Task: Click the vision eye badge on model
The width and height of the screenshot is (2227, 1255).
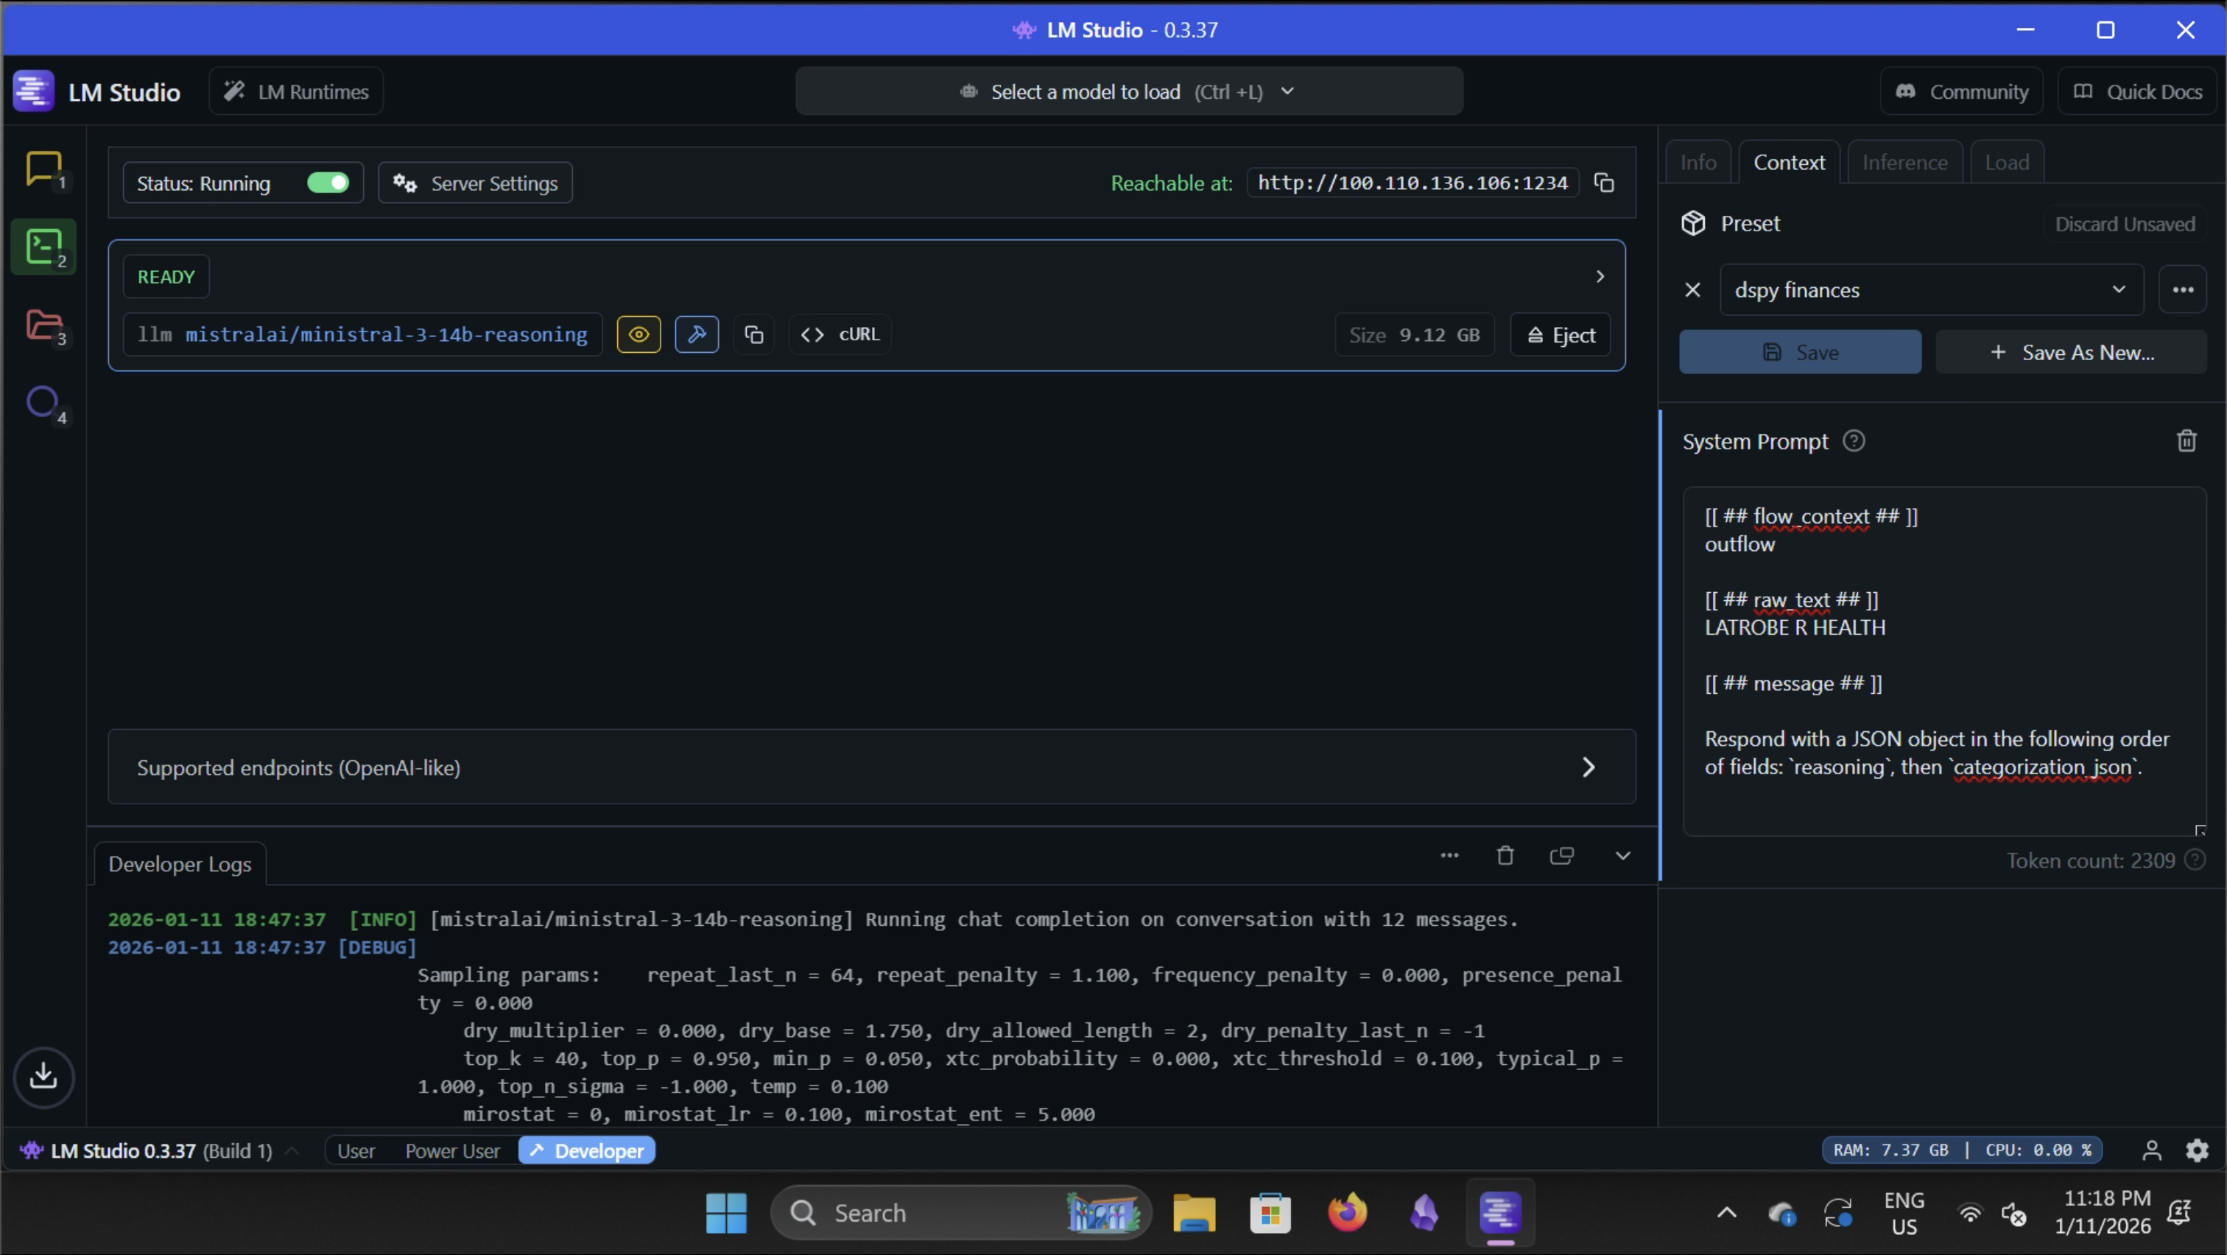Action: (x=639, y=334)
